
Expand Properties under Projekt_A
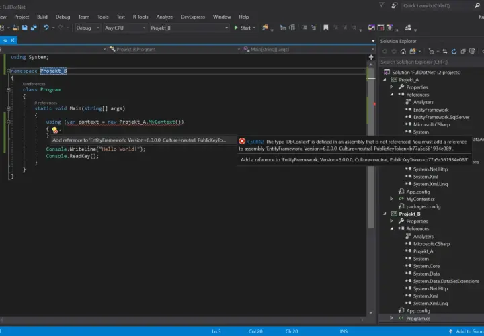click(392, 87)
